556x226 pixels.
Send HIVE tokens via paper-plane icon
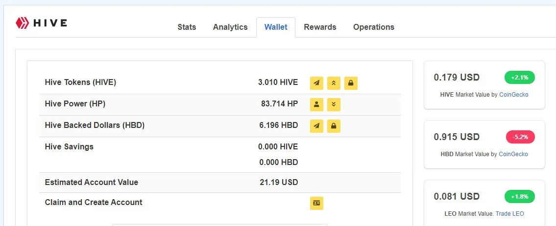(316, 83)
